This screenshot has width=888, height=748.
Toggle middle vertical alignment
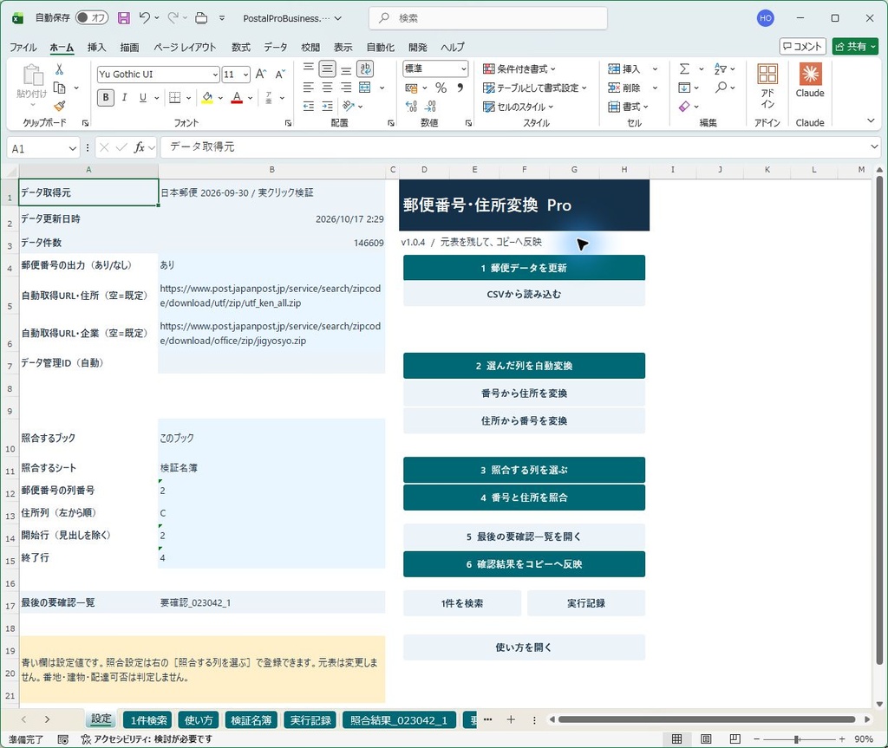pos(327,69)
